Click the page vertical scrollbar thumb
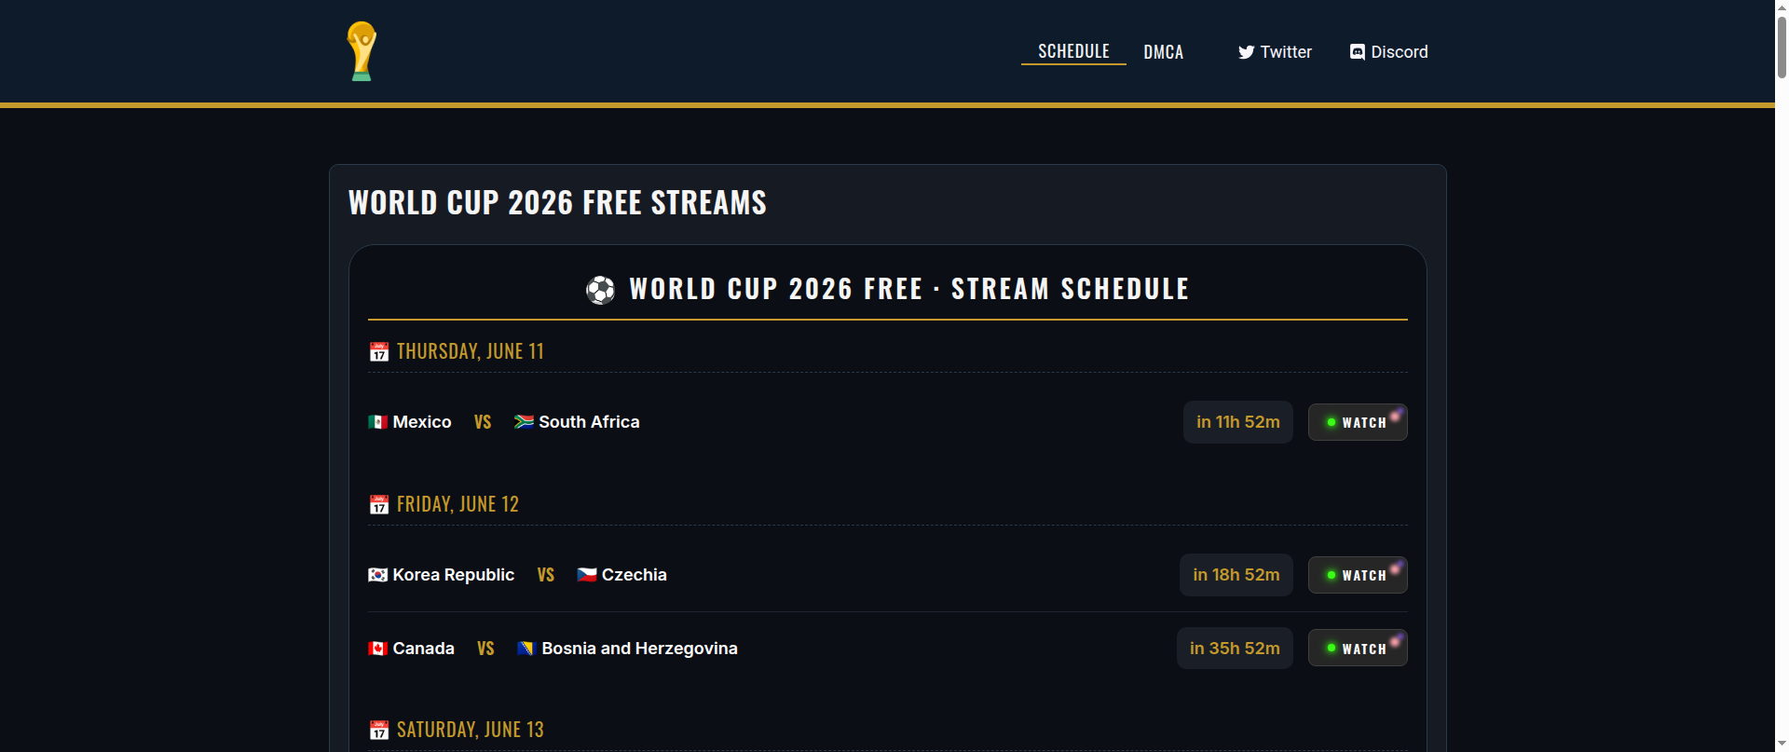Screen dimensions: 1789x752 (x=1782, y=47)
